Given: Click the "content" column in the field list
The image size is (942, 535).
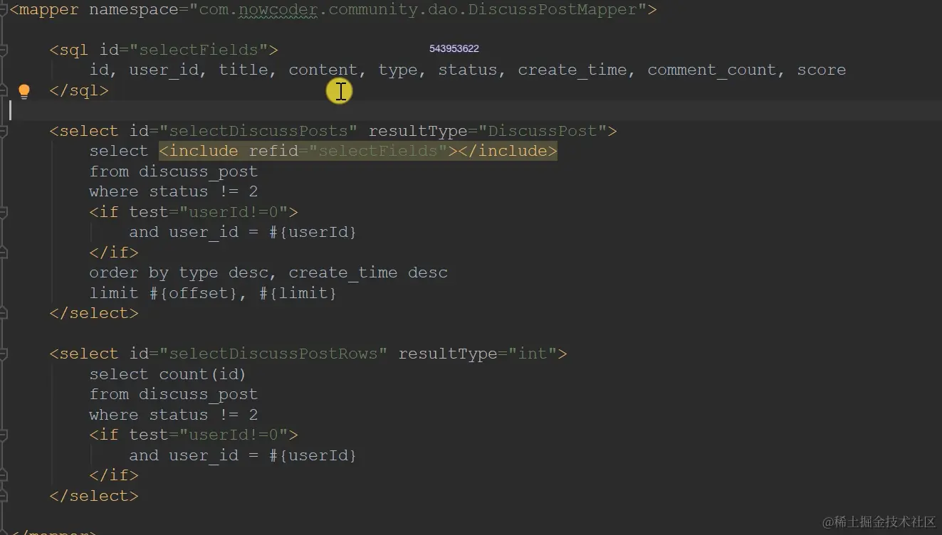Looking at the screenshot, I should point(323,70).
